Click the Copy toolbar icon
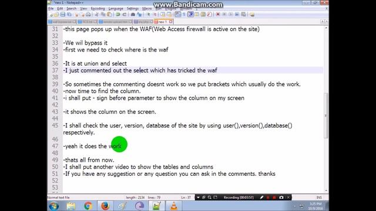This screenshot has height=211, width=376. coord(103,15)
